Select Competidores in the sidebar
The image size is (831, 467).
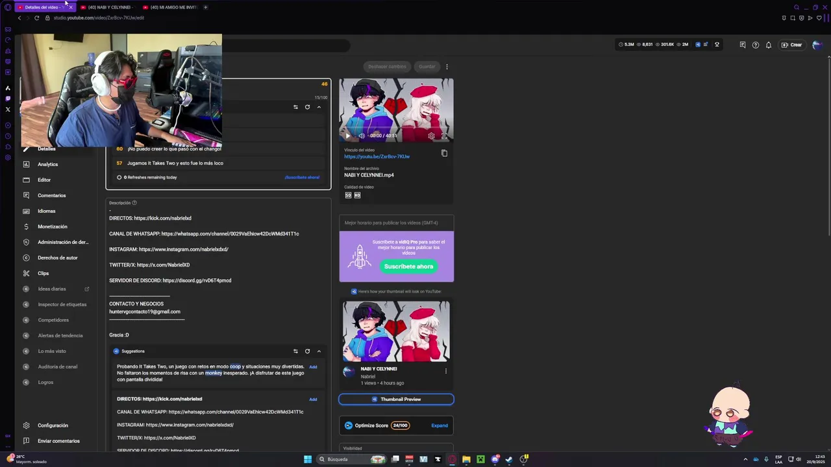click(53, 320)
